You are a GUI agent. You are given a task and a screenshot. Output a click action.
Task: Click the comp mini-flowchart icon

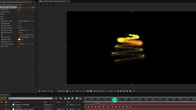point(56,98)
